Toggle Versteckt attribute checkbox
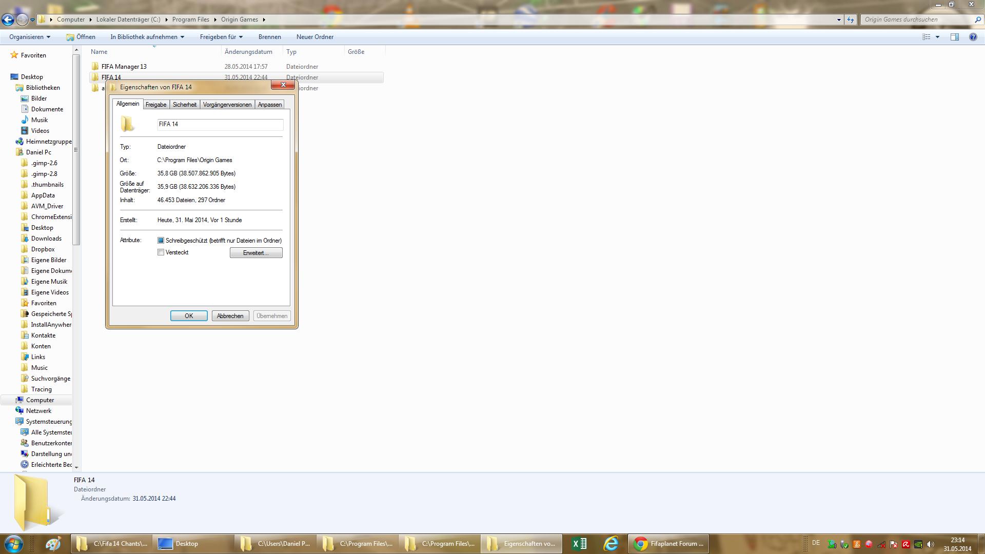985x554 pixels. click(161, 252)
